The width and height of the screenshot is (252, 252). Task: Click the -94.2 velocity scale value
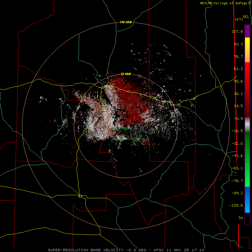point(237,193)
